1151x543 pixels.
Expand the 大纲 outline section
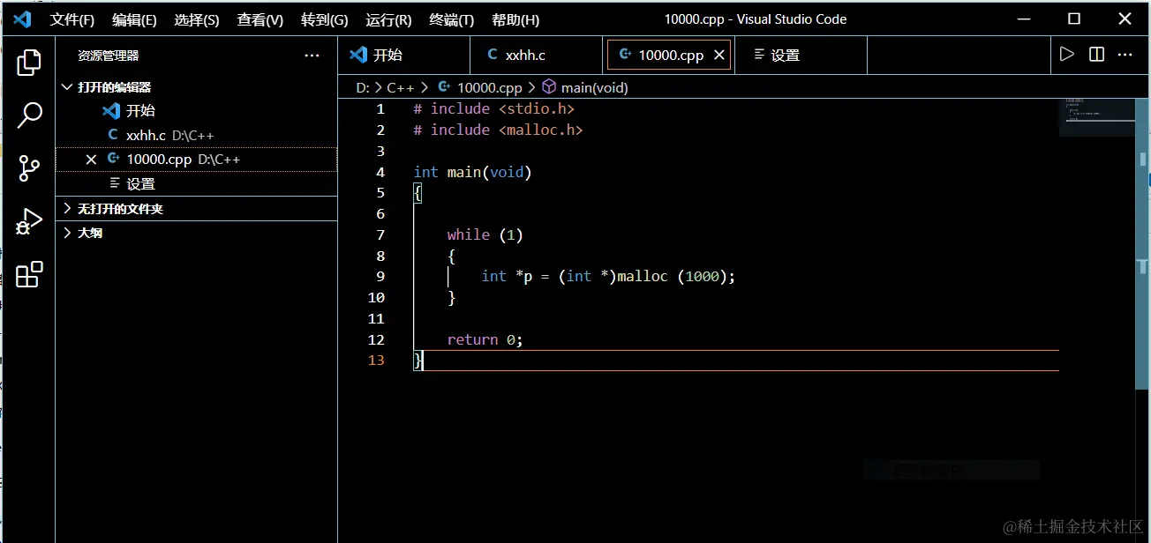click(x=196, y=233)
